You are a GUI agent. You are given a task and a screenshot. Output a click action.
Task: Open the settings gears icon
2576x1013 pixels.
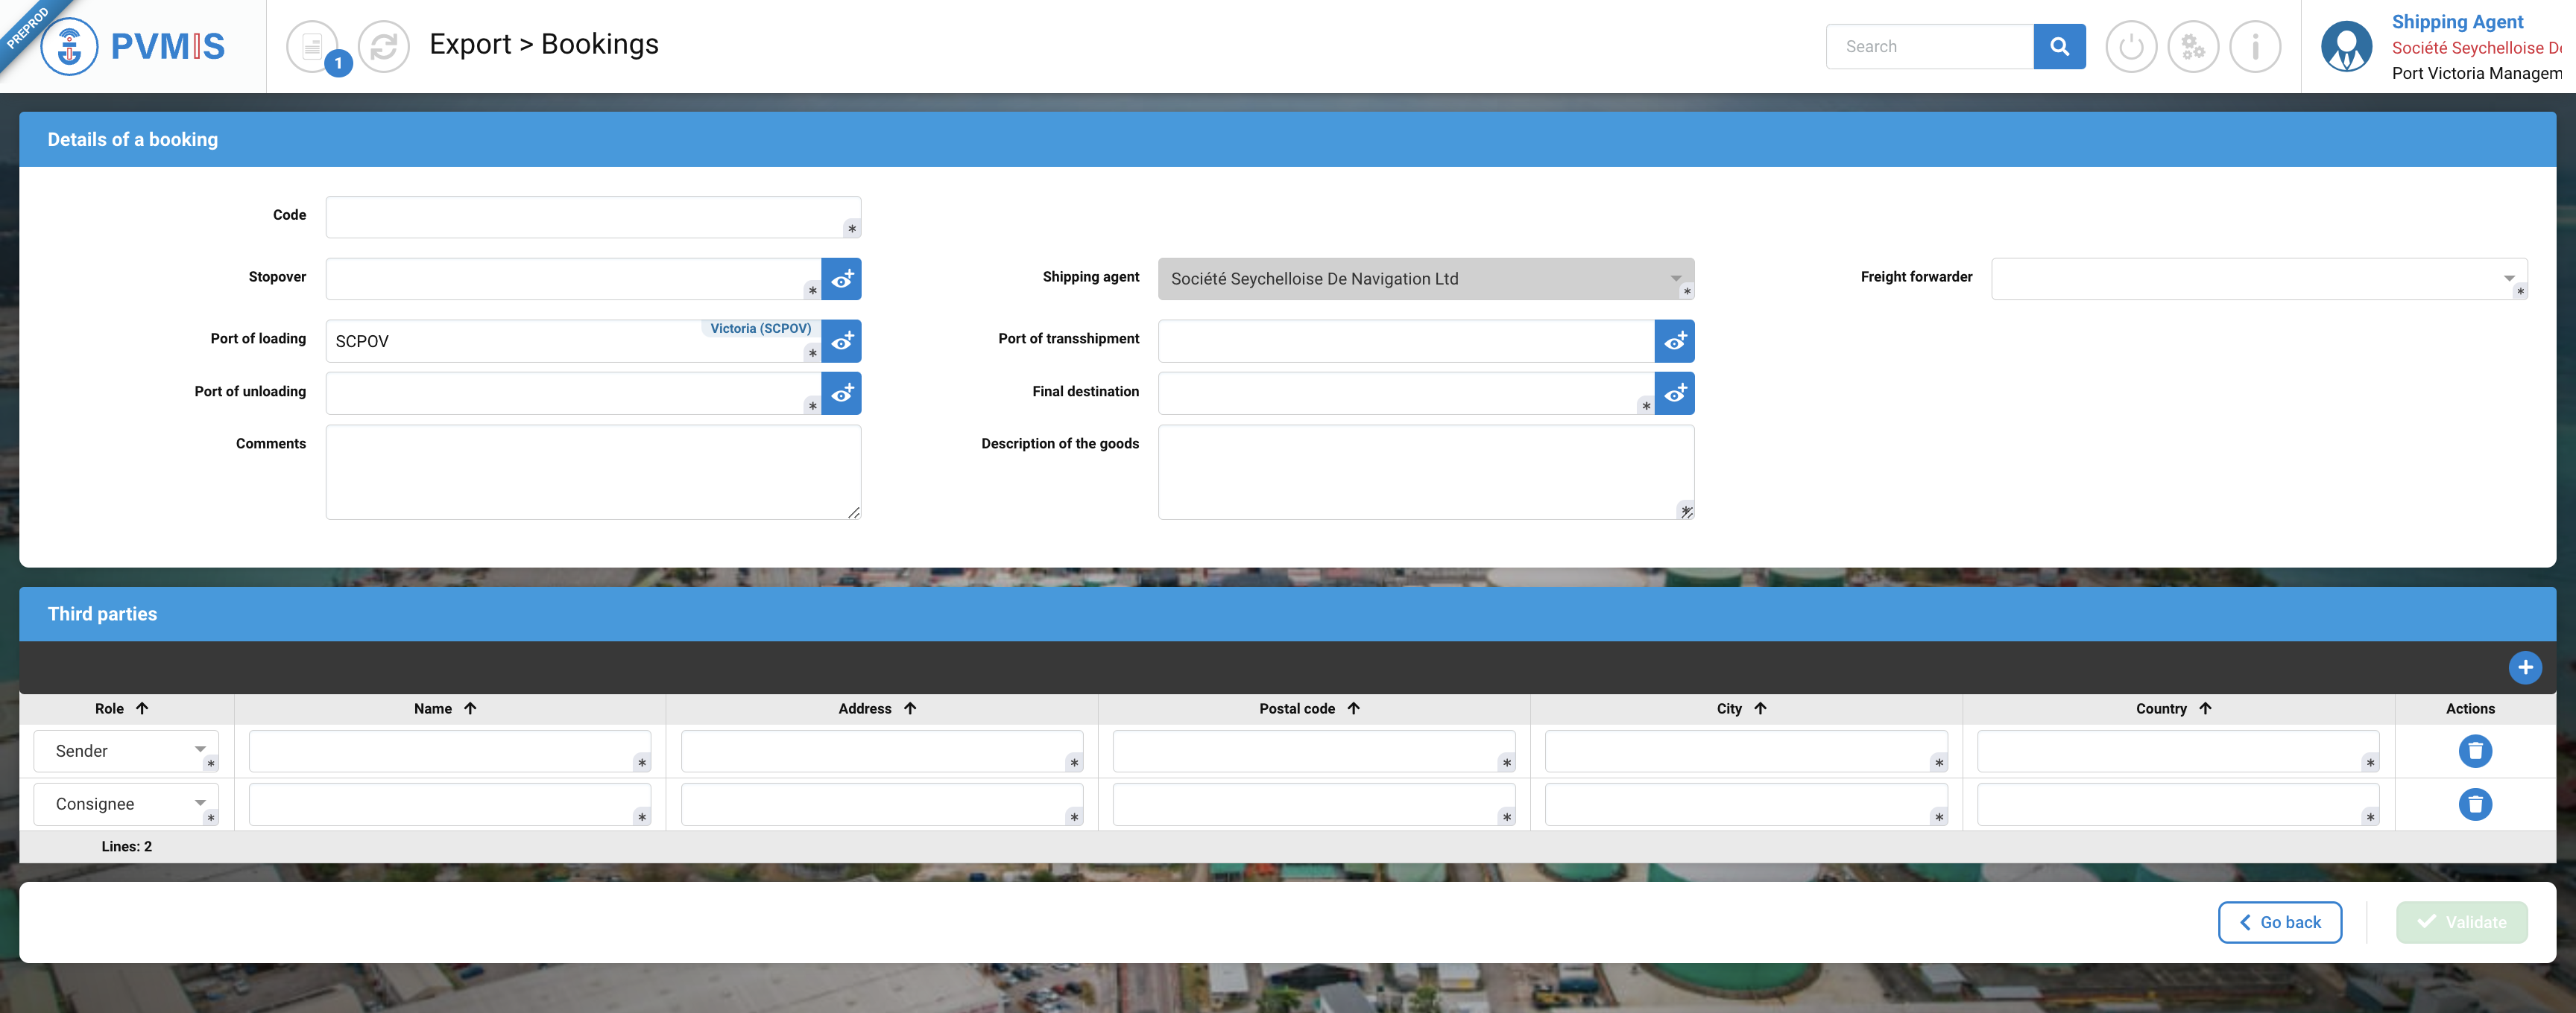tap(2193, 46)
